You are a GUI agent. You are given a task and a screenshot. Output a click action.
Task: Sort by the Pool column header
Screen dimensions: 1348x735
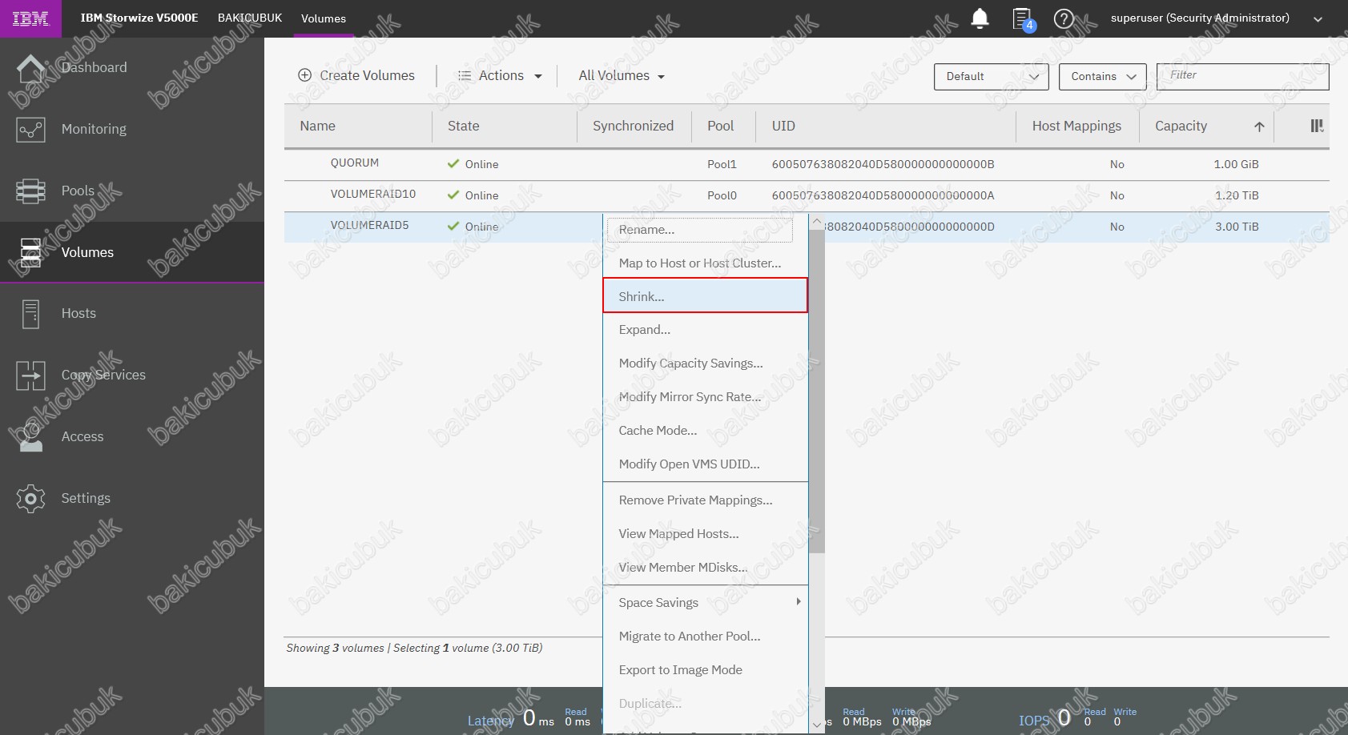coord(720,127)
